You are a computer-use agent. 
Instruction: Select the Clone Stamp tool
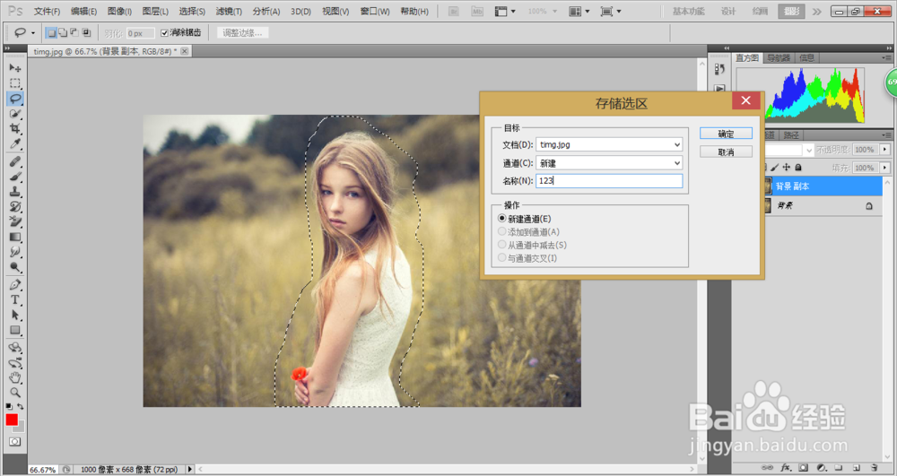click(x=15, y=192)
